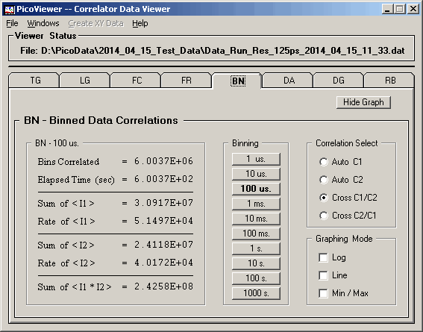Click the Bins Correlated label
423x332 pixels.
tap(69, 162)
